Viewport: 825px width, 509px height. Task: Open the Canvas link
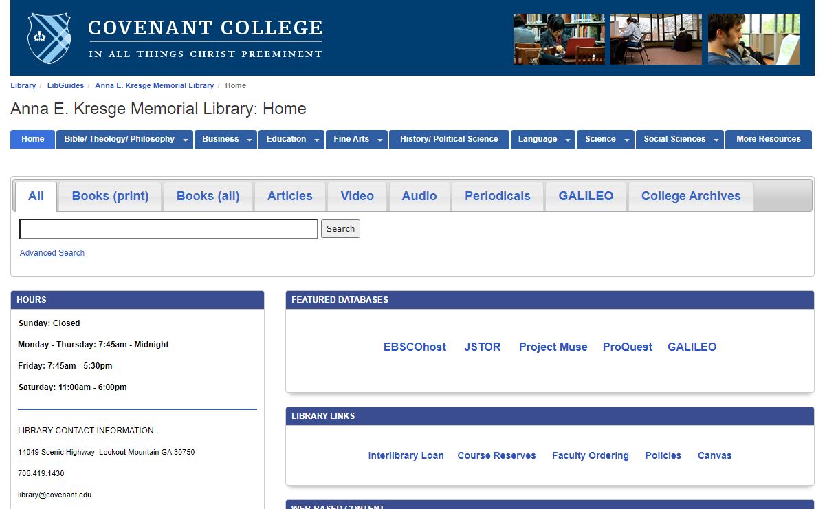(x=715, y=455)
